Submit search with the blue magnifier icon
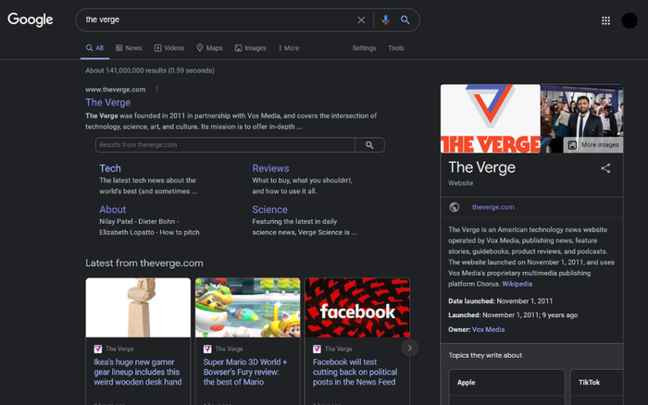648x405 pixels. pos(405,19)
